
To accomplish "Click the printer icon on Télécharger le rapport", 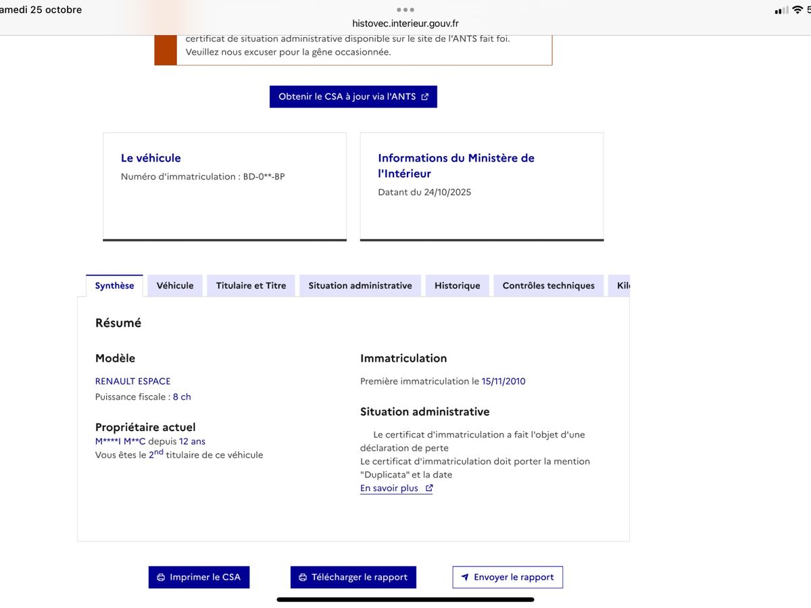I will point(303,578).
